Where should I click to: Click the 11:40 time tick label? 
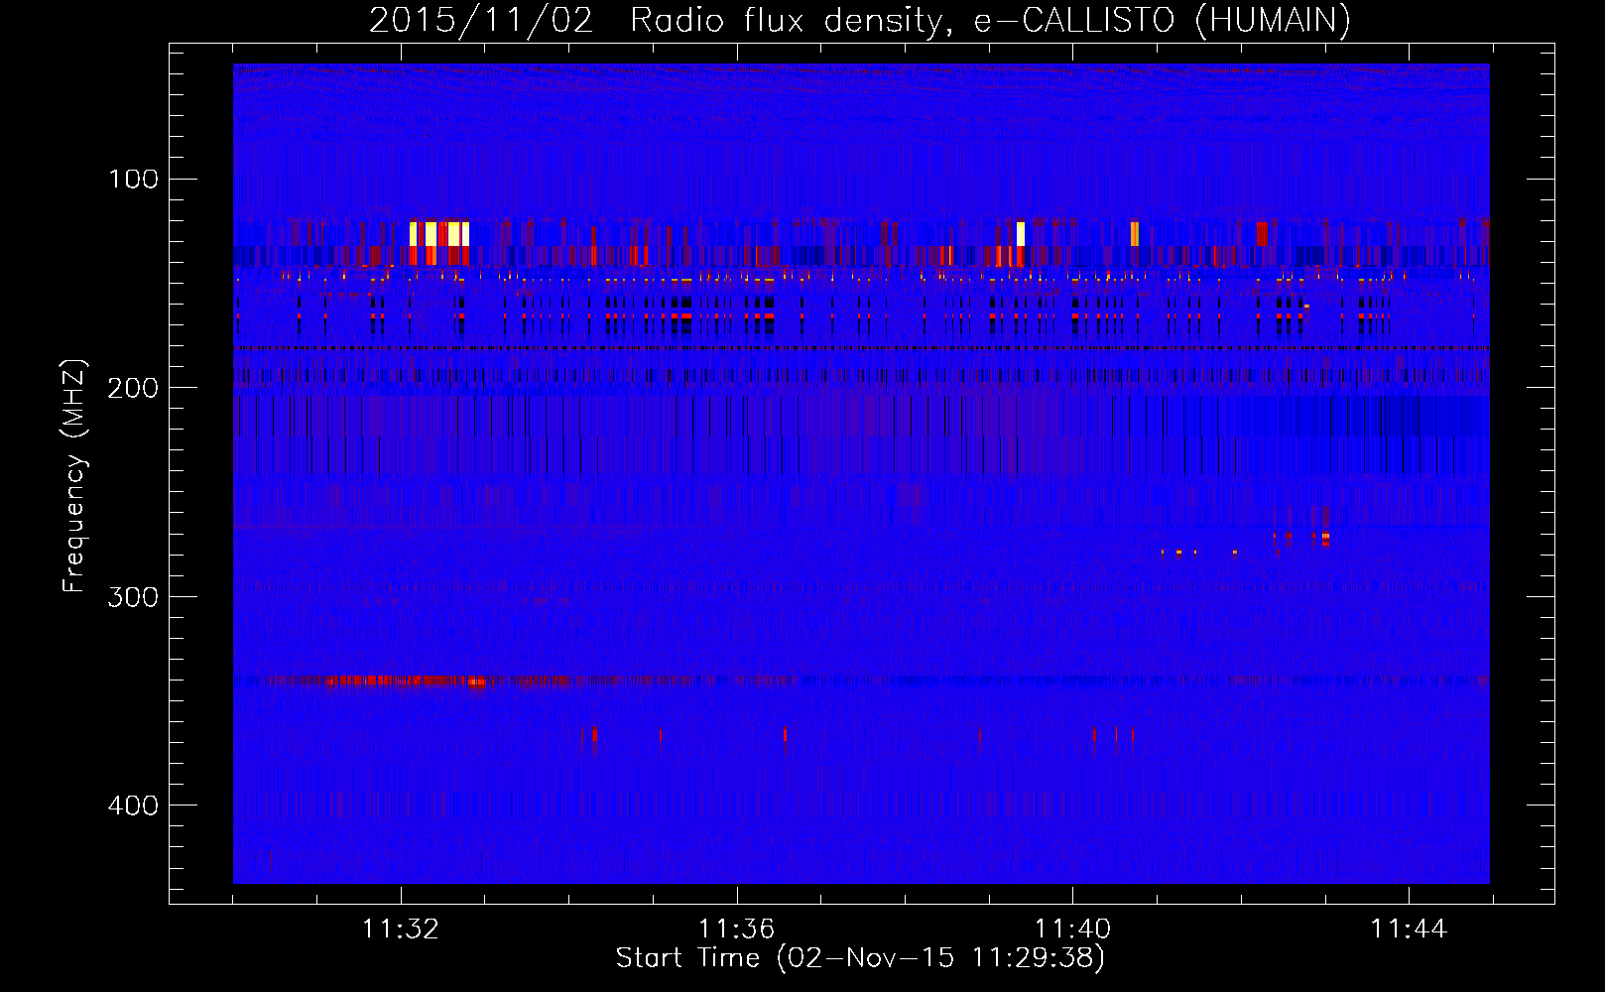tap(1072, 930)
